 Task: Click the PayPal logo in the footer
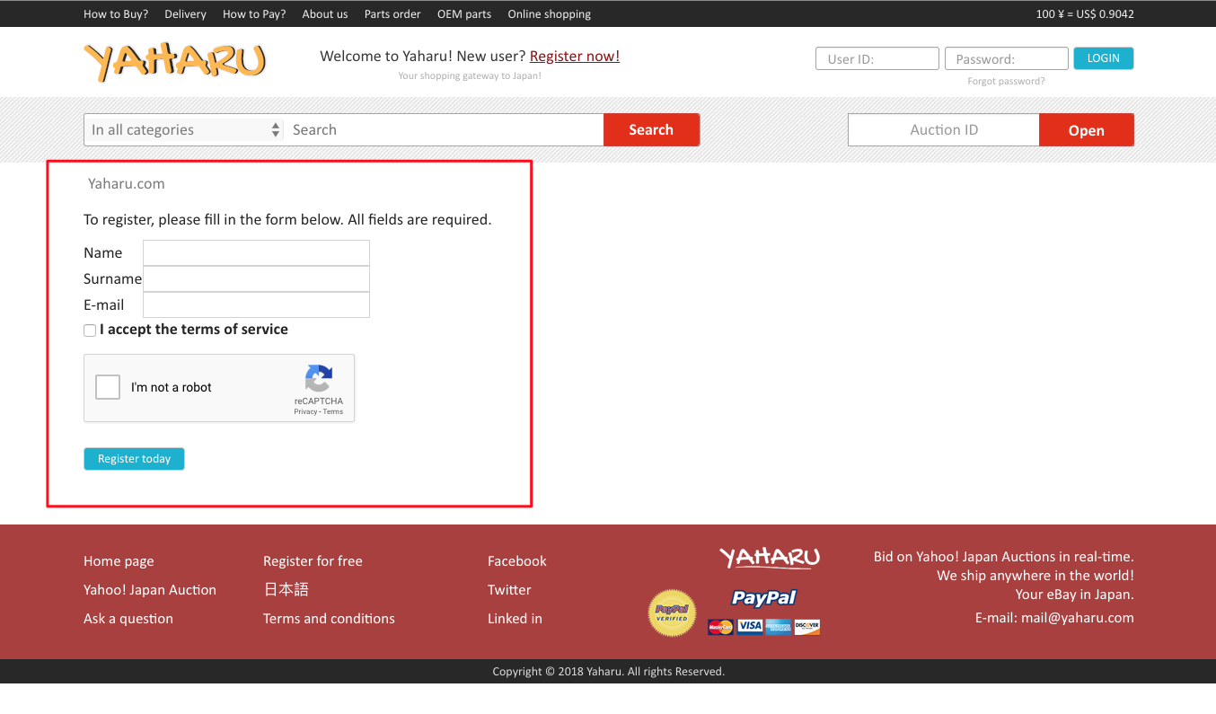763,598
